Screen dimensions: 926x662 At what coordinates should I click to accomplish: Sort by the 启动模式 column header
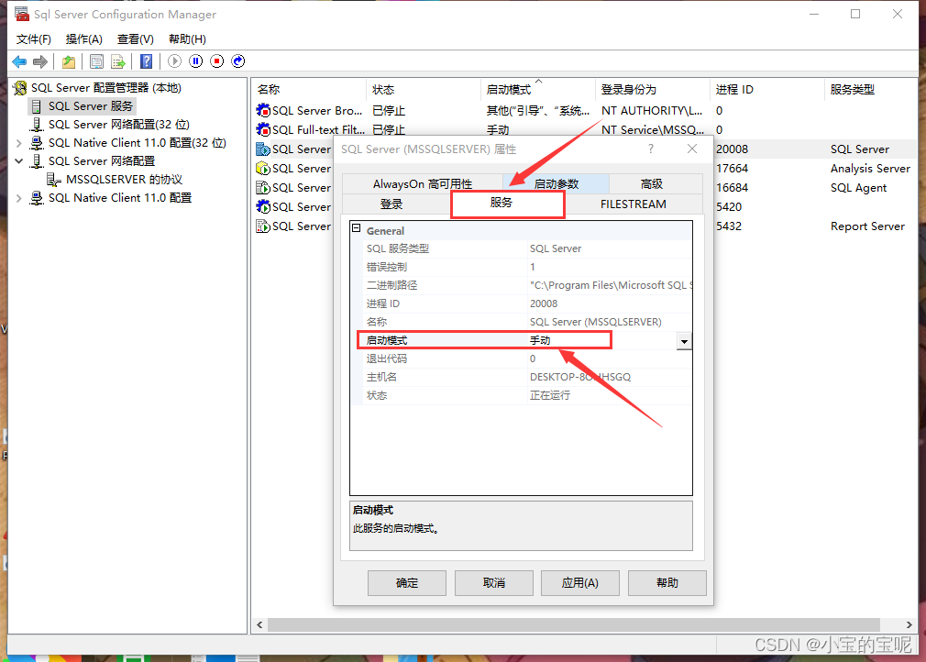coord(538,89)
